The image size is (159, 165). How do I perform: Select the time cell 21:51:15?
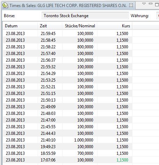(48, 94)
